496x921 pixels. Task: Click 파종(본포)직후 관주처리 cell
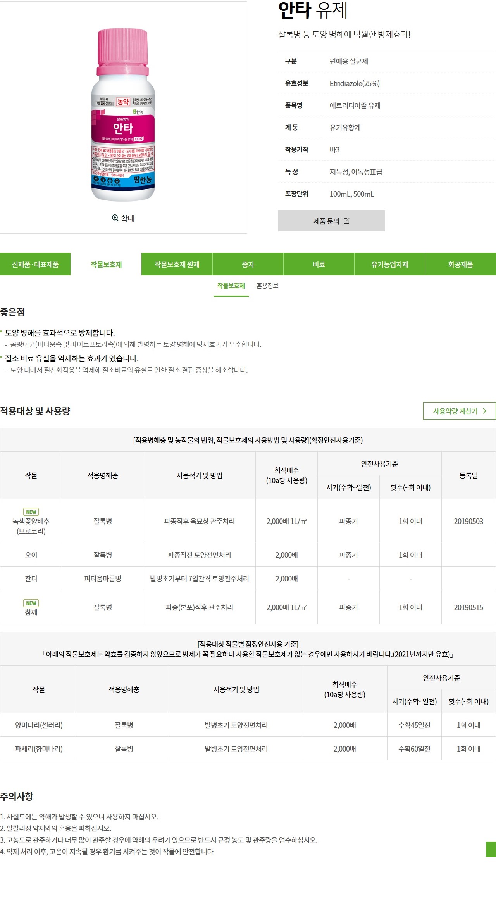pos(200,607)
